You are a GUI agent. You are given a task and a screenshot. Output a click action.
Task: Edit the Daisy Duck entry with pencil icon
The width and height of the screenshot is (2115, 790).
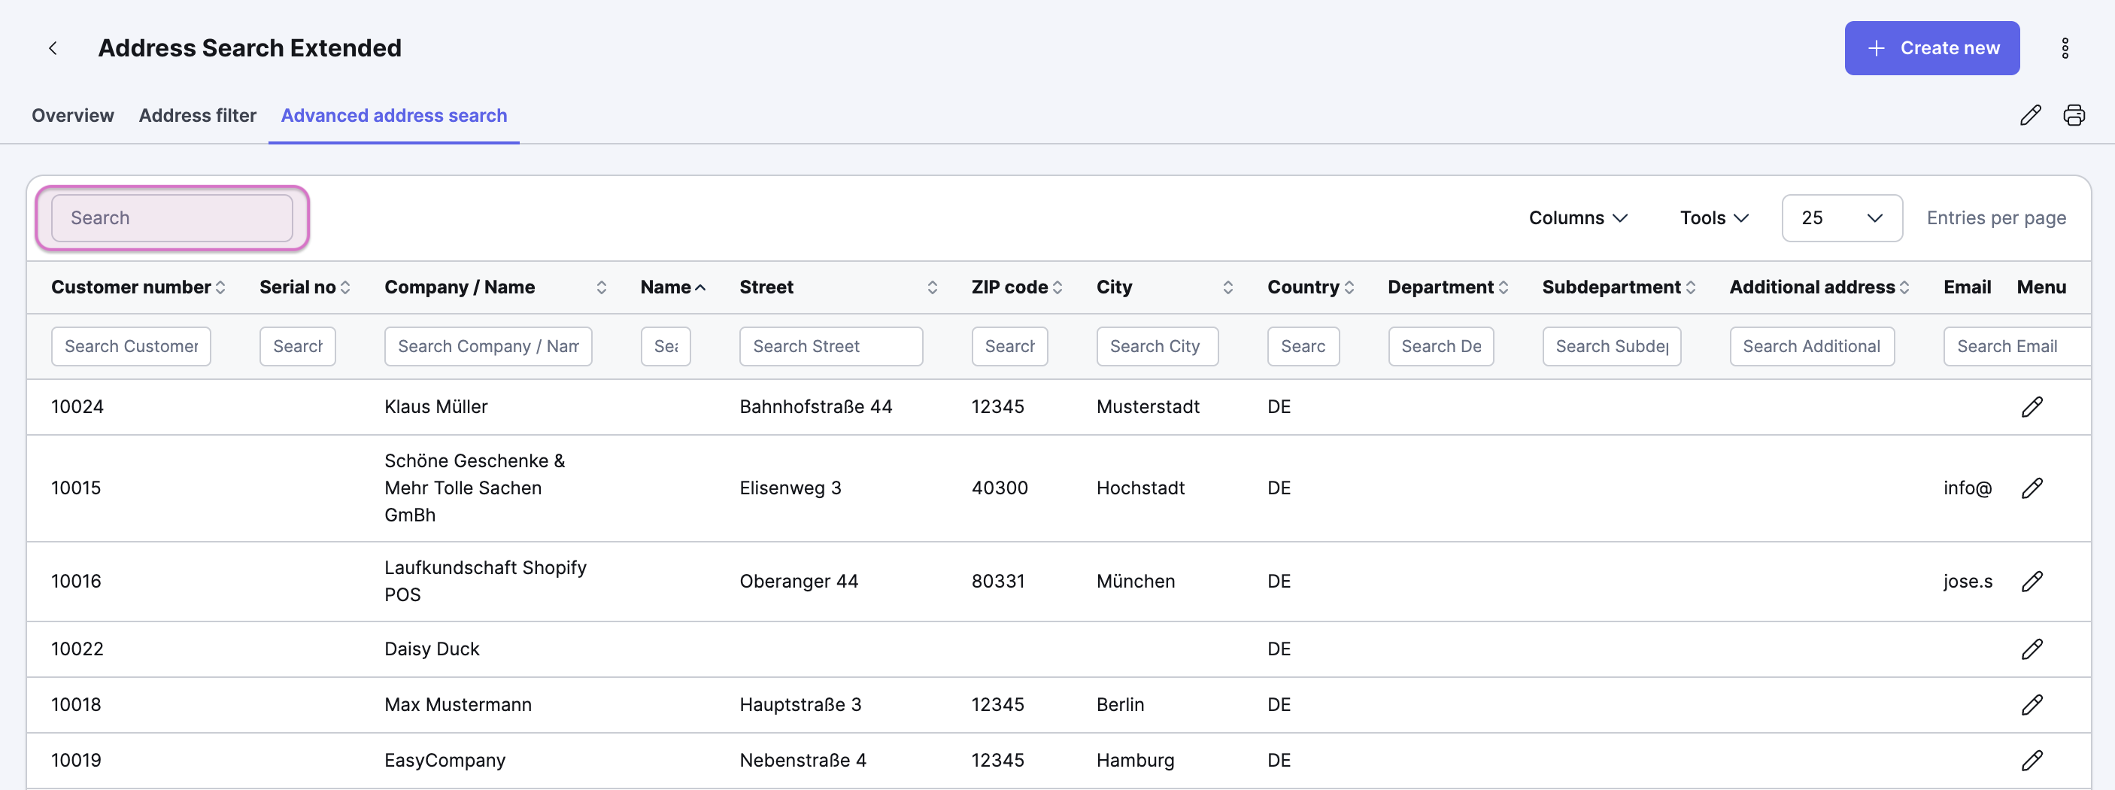[x=2032, y=649]
